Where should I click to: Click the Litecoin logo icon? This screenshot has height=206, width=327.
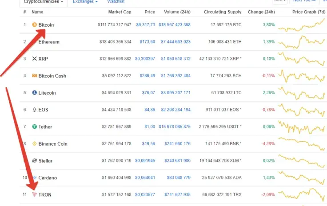(x=35, y=93)
